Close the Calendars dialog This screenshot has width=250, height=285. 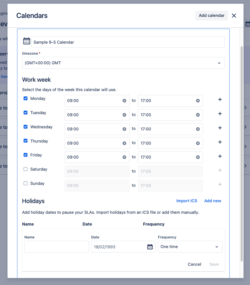(x=234, y=16)
